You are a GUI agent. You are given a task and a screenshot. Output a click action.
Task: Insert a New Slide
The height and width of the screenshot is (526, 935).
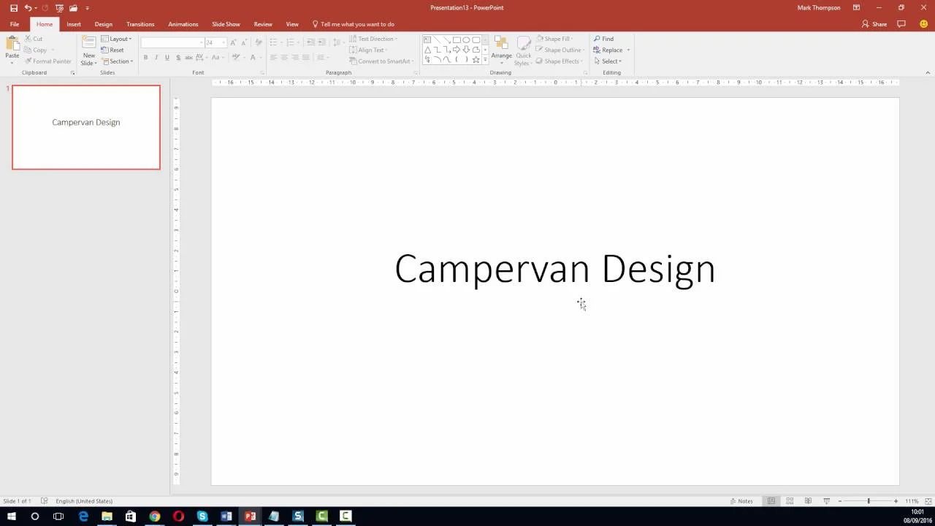coord(88,50)
